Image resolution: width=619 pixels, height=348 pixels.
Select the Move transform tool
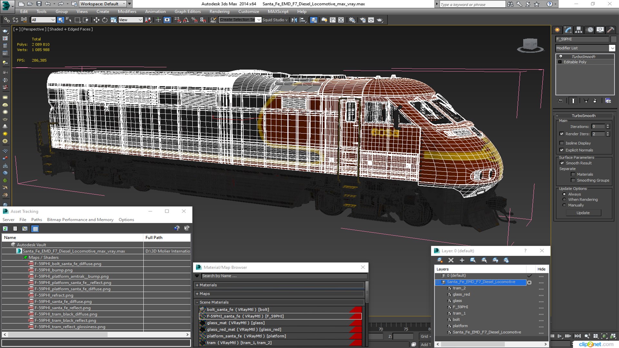point(96,20)
